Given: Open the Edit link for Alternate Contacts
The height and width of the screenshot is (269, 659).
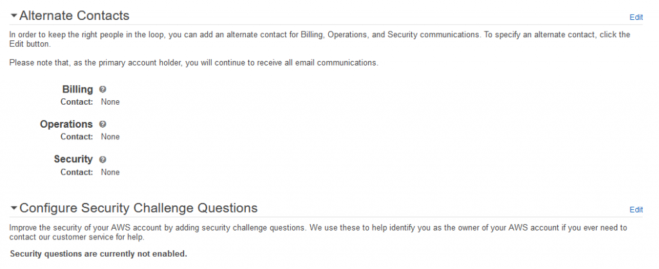Looking at the screenshot, I should [636, 17].
